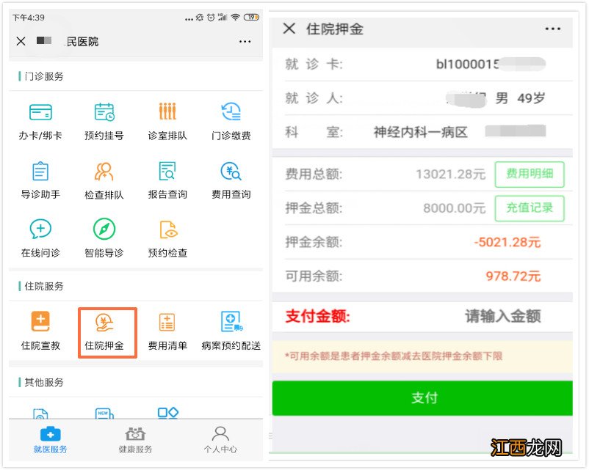Open the 充值记录 recharge history
Screen dimensions: 589x470
[x=530, y=208]
